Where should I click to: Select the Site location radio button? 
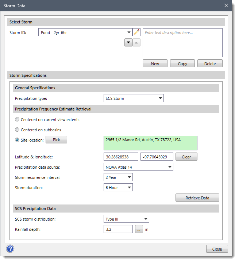click(17, 140)
